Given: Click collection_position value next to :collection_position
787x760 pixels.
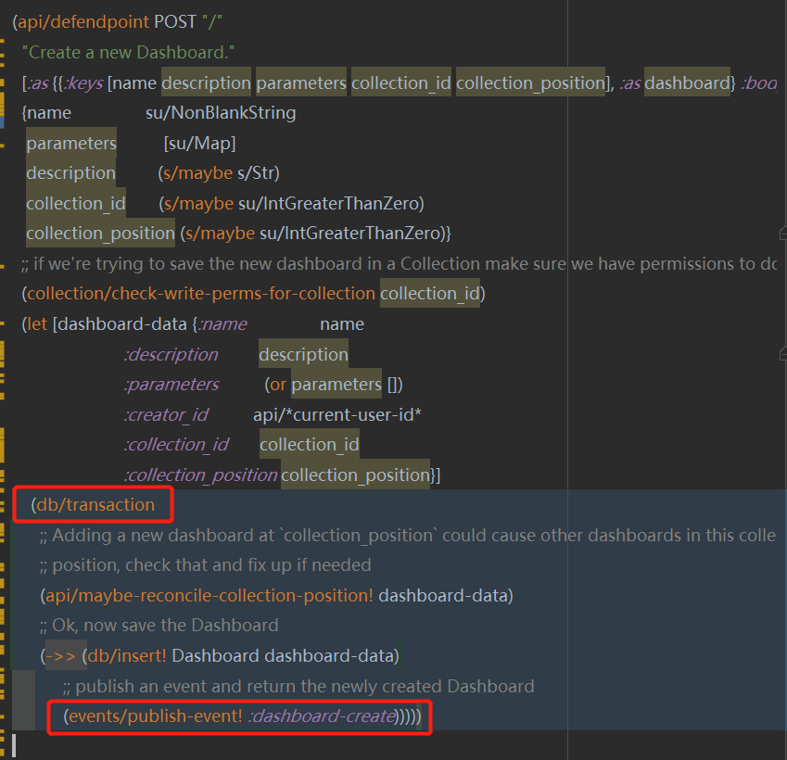Looking at the screenshot, I should [x=355, y=475].
